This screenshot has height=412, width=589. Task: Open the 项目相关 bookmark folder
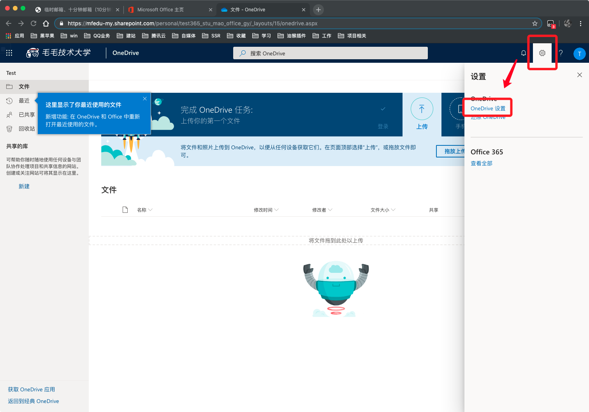point(352,36)
